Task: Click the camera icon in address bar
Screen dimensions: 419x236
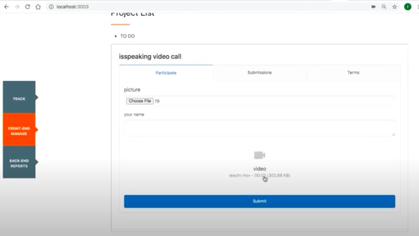Action: tap(374, 6)
